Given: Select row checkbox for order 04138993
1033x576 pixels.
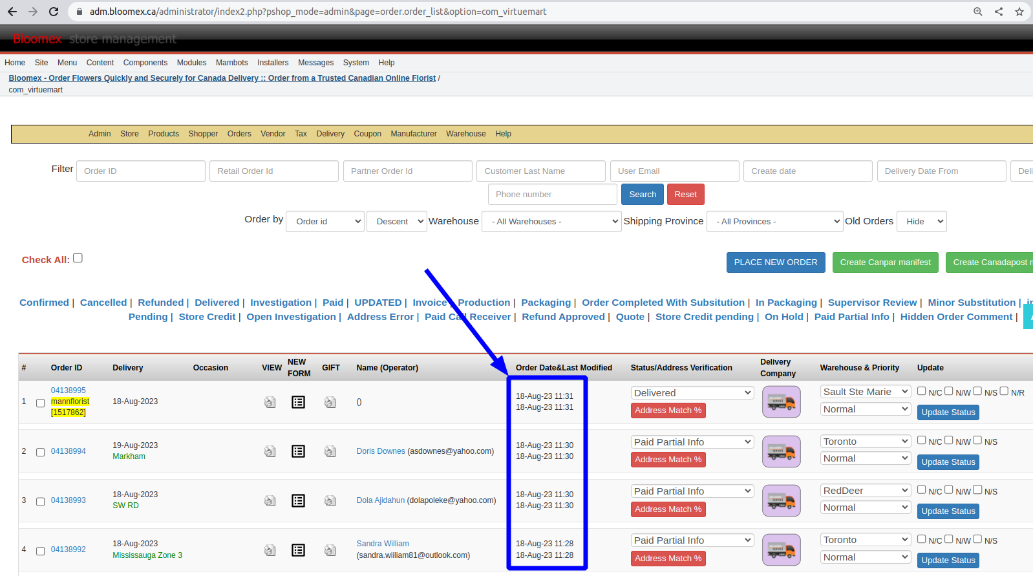Looking at the screenshot, I should pos(40,502).
